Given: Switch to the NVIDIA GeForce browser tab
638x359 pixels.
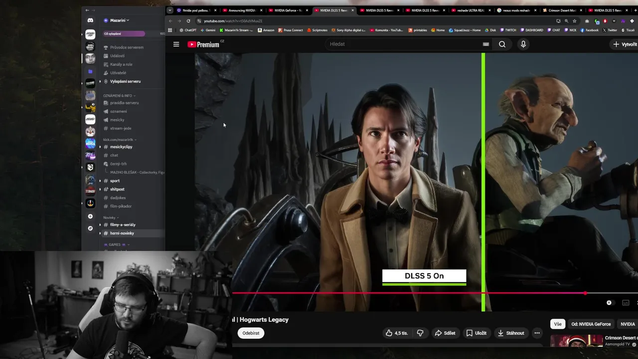Looking at the screenshot, I should [288, 10].
